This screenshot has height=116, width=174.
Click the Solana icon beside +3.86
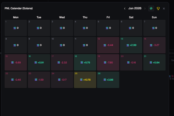coord(105,80)
